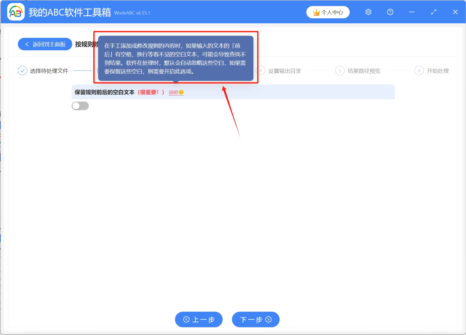Open help with the question mark icon
The height and width of the screenshot is (335, 466).
(390, 12)
